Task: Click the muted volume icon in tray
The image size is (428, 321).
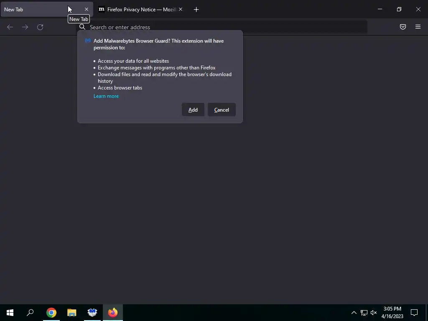Action: (374, 313)
